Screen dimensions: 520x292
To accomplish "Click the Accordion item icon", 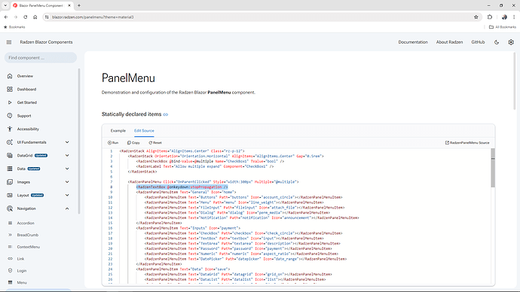I will pos(10,223).
